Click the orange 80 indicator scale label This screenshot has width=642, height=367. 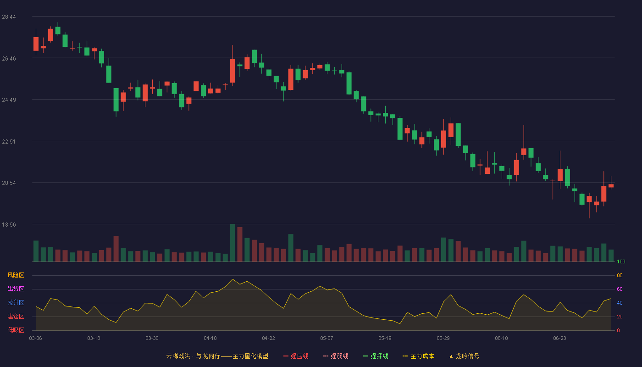tap(620, 276)
